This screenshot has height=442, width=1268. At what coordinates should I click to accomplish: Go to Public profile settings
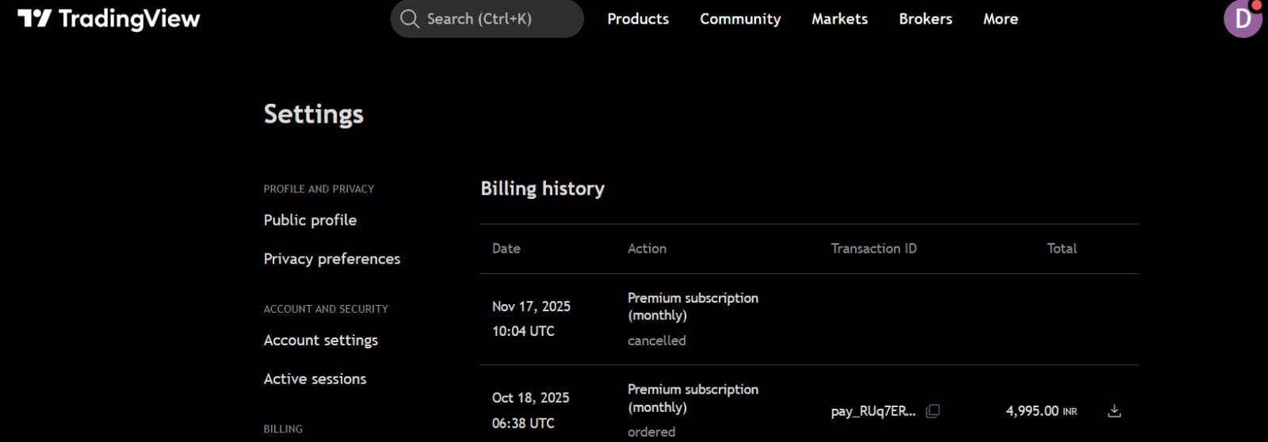point(310,220)
